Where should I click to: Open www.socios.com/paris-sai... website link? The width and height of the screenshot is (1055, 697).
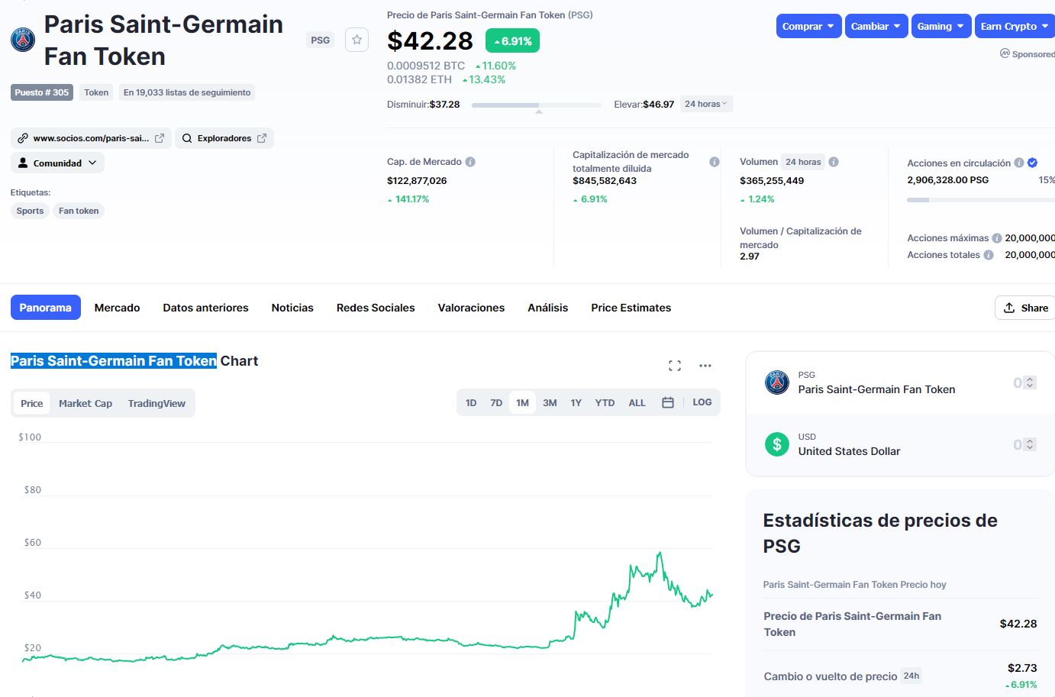click(x=91, y=138)
